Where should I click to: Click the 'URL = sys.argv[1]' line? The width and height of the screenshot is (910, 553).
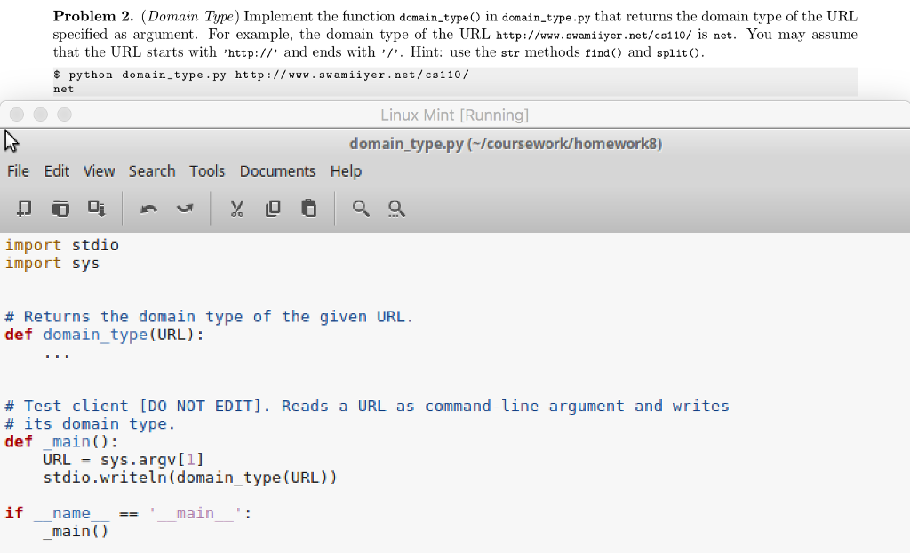pos(124,460)
